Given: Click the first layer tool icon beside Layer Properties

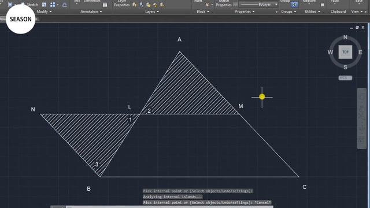Looking at the screenshot, I should coord(134,5).
